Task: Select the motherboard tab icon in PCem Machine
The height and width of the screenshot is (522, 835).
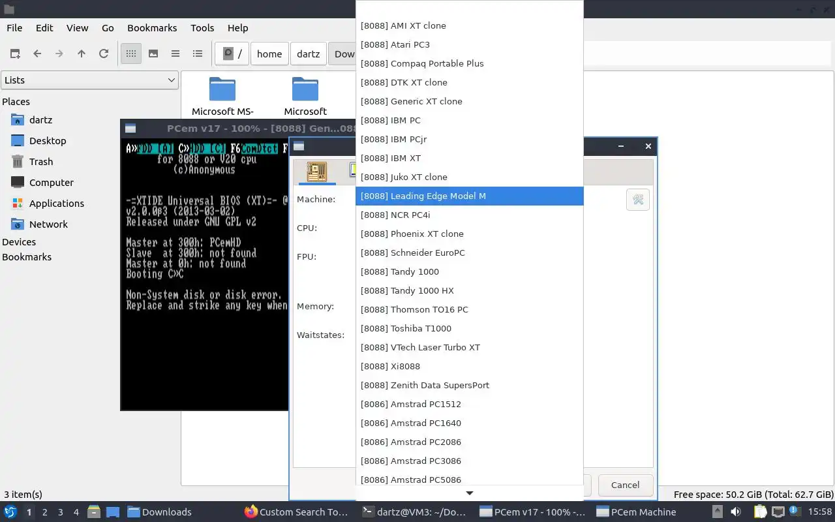Action: [316, 172]
